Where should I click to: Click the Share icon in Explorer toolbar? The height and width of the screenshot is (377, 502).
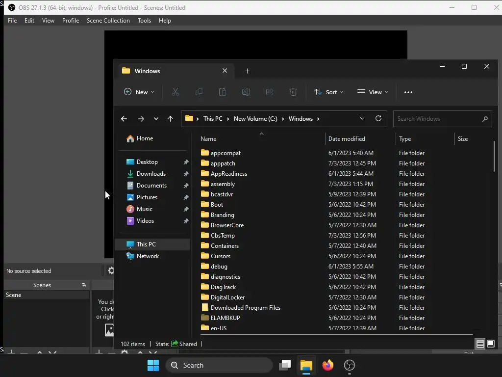point(270,92)
